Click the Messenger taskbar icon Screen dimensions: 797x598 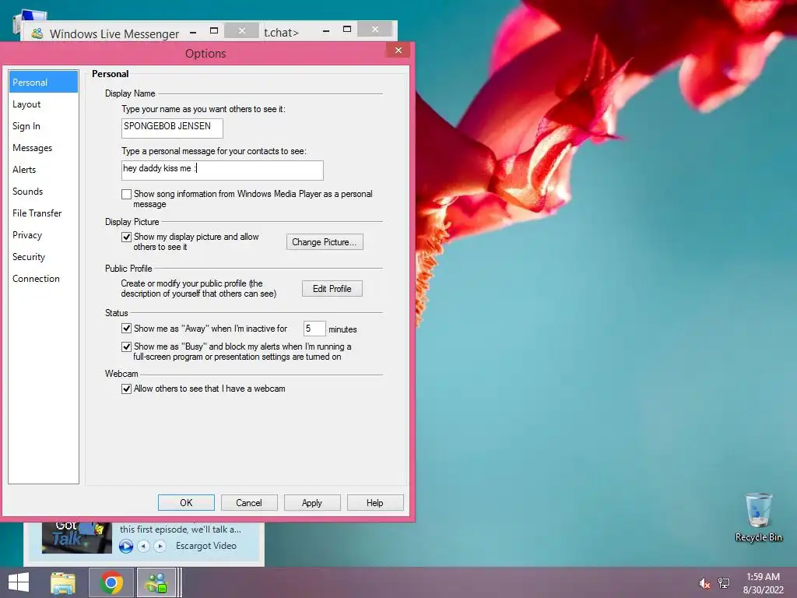point(156,582)
